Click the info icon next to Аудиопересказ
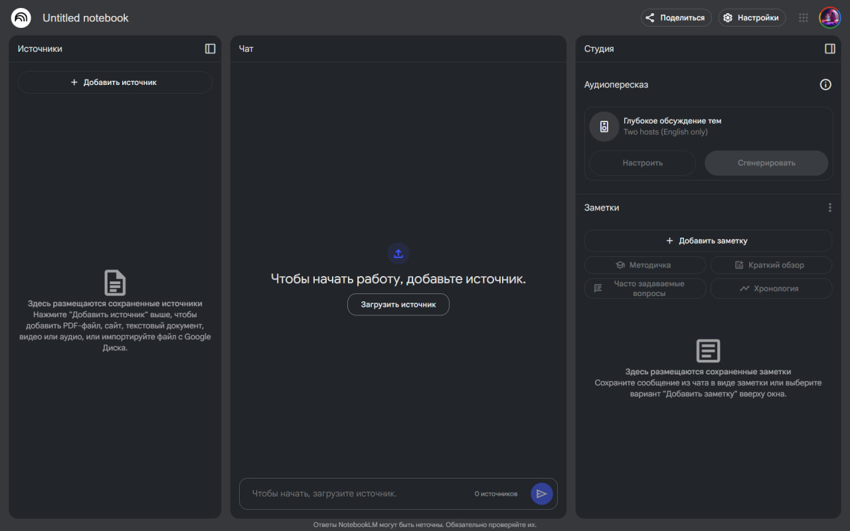 coord(825,84)
